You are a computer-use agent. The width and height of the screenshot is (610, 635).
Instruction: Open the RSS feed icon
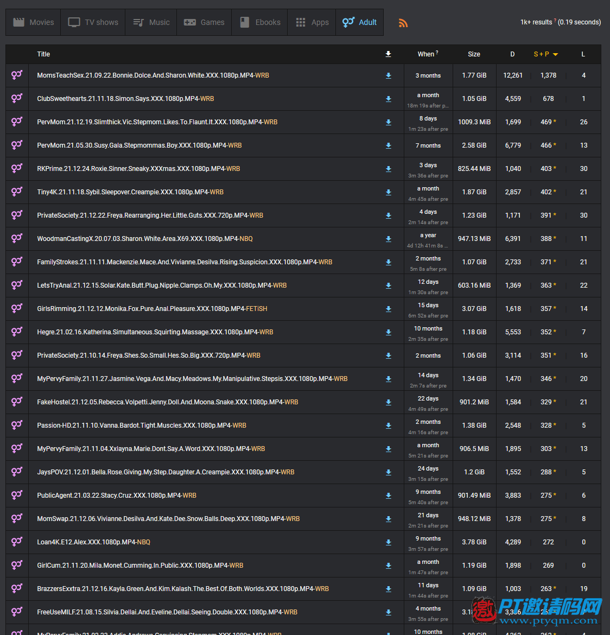tap(403, 23)
